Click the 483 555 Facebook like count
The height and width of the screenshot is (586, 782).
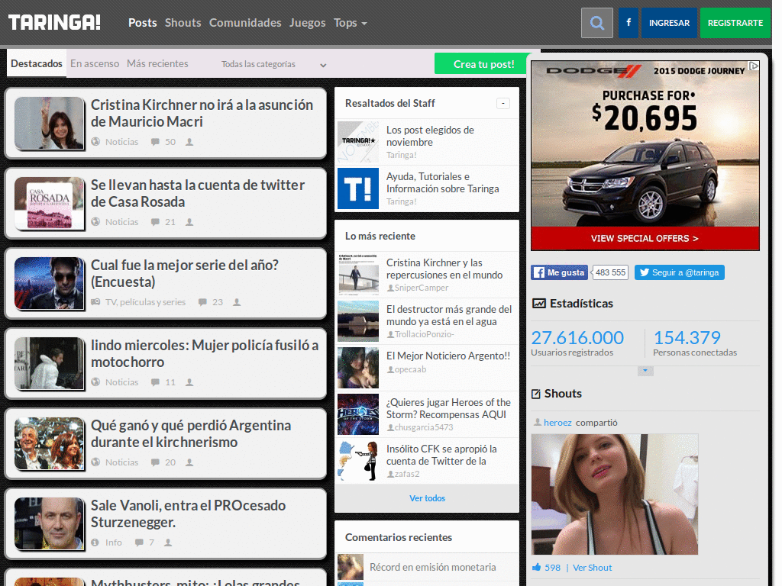610,272
